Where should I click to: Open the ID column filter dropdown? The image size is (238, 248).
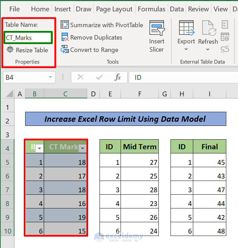click(39, 148)
